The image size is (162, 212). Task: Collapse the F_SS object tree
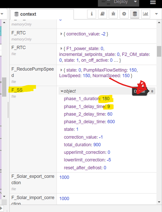pos(62,91)
